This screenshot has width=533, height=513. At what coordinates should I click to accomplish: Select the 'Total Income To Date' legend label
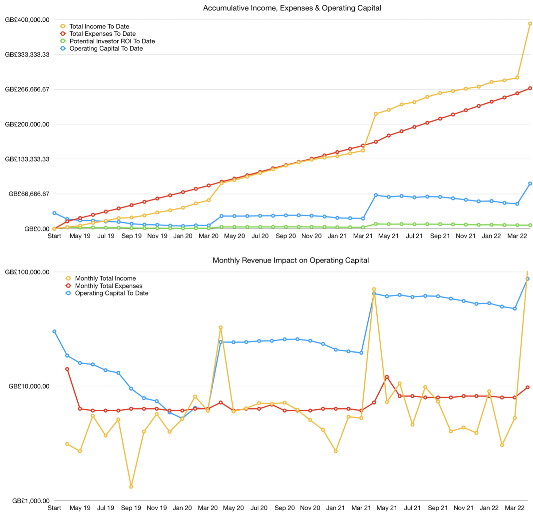coord(99,26)
